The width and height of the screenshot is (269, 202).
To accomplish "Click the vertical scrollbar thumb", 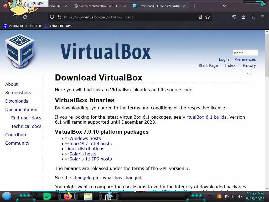I will [x=267, y=55].
